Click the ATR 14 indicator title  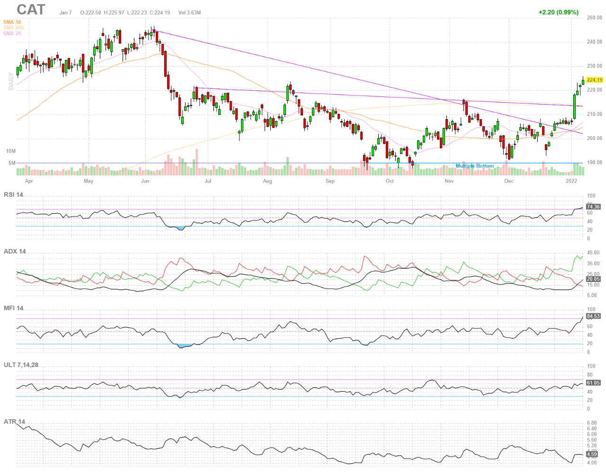point(14,421)
